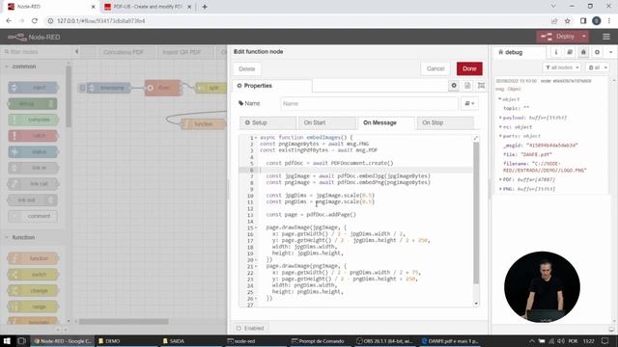
Task: Fold the drawImage block at line 15
Action: click(x=256, y=227)
